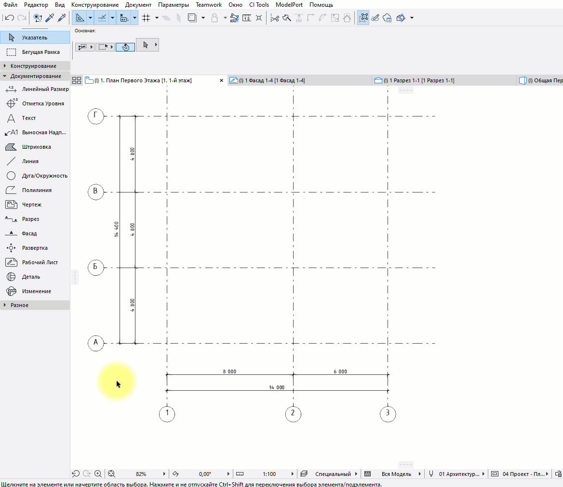Select the Развертка interior elevation tool
This screenshot has width=563, height=487.
pos(35,248)
